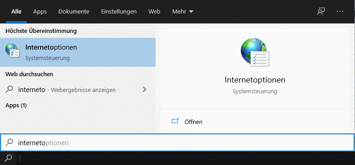Click the feedback person icon at top
The height and width of the screenshot is (165, 355).
[321, 12]
